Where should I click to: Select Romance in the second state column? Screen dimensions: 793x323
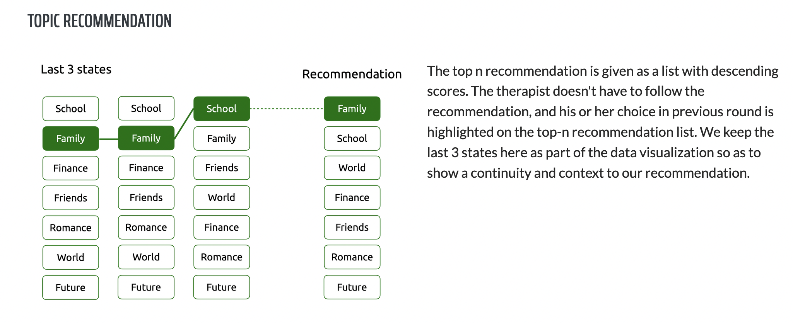point(146,227)
